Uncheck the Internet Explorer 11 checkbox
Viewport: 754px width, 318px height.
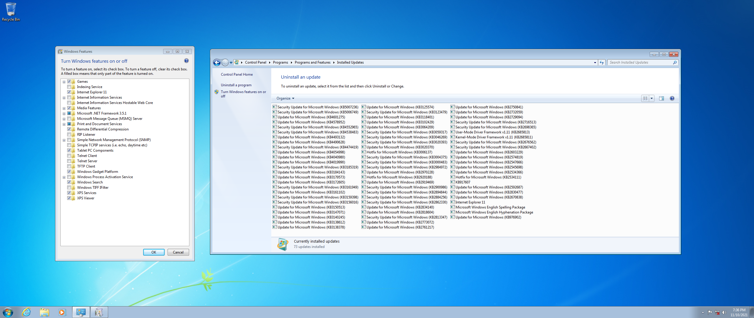click(x=69, y=92)
